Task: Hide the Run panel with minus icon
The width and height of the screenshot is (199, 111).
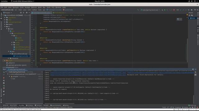Action: pyautogui.click(x=196, y=69)
